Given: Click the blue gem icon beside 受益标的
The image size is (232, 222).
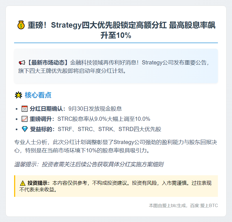Looking at the screenshot, I should coord(25,129).
